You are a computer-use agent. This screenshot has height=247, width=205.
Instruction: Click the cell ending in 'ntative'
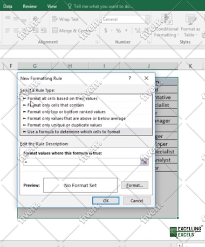(x=166, y=97)
